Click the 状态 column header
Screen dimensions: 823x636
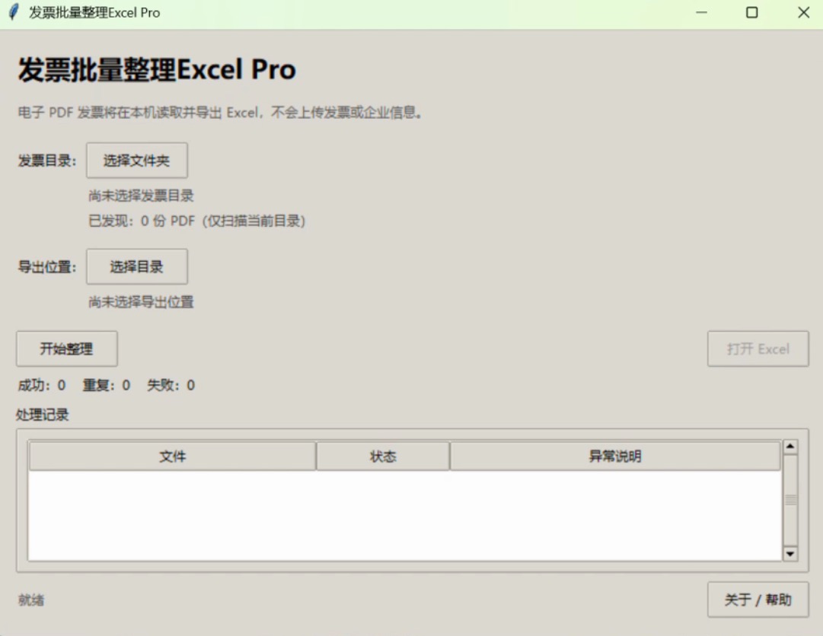pyautogui.click(x=383, y=456)
